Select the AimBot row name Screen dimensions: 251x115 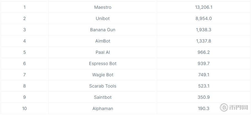tap(103, 41)
